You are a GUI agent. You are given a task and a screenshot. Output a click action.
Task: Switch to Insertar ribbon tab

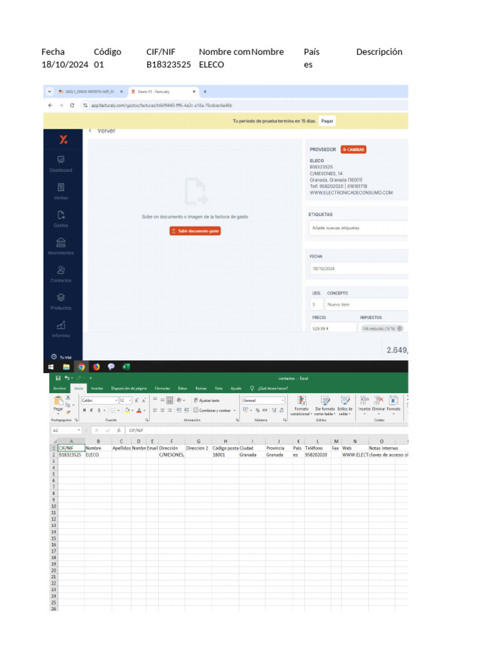tap(97, 389)
